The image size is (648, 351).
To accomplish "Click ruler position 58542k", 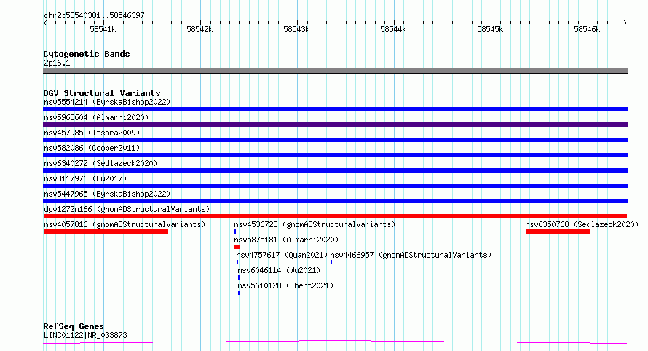I will click(199, 29).
